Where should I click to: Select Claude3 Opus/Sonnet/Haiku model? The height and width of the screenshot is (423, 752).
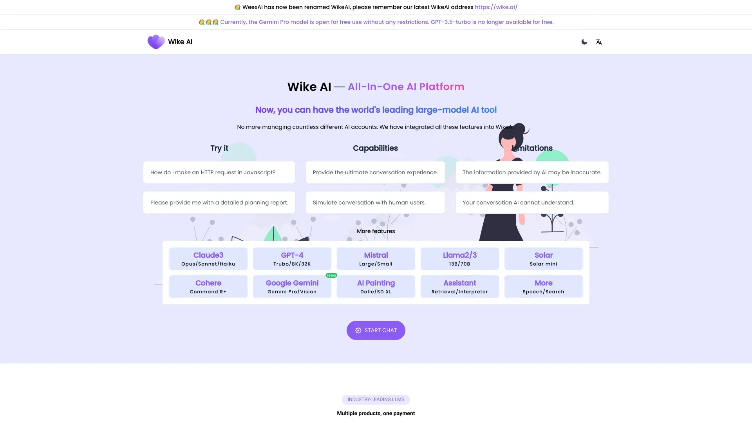click(208, 258)
